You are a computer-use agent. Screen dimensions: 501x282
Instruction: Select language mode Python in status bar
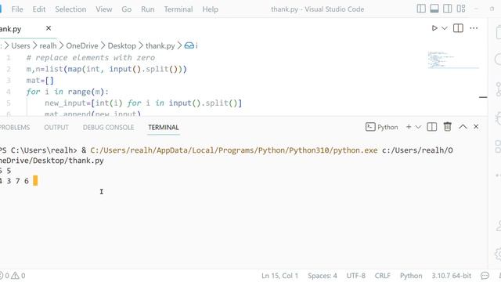tap(411, 276)
